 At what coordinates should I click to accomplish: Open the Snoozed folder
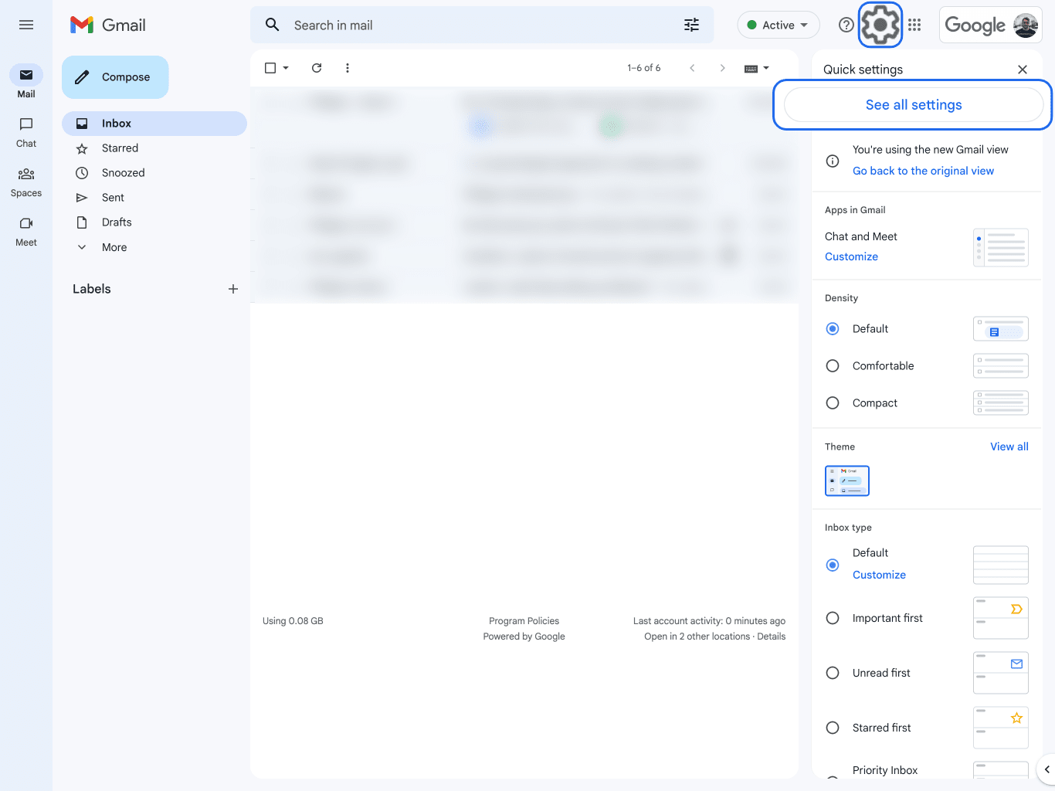(x=124, y=172)
